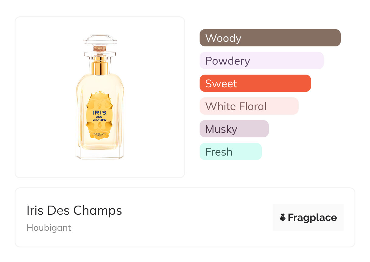Click the empty middle of the title card
370x262 pixels.
[x=197, y=217]
